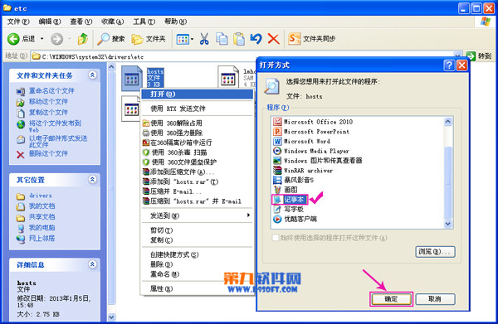Click the 浏览(B)... browse button
Screen dimensions: 498x324
point(435,252)
